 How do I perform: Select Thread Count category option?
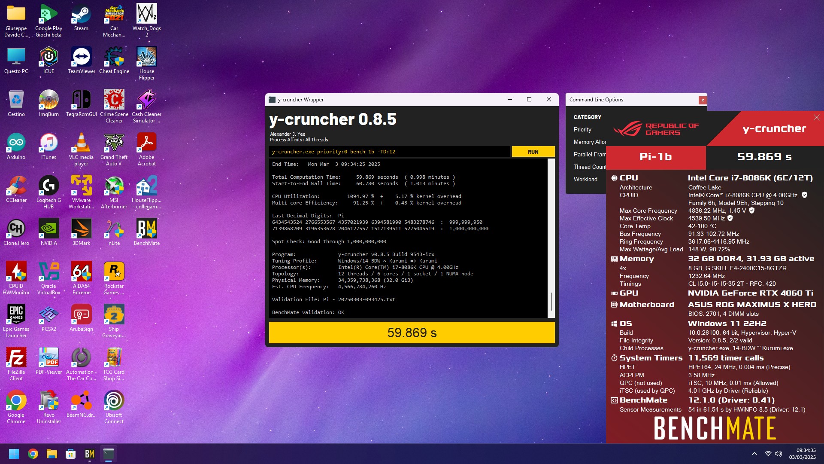[x=590, y=167]
